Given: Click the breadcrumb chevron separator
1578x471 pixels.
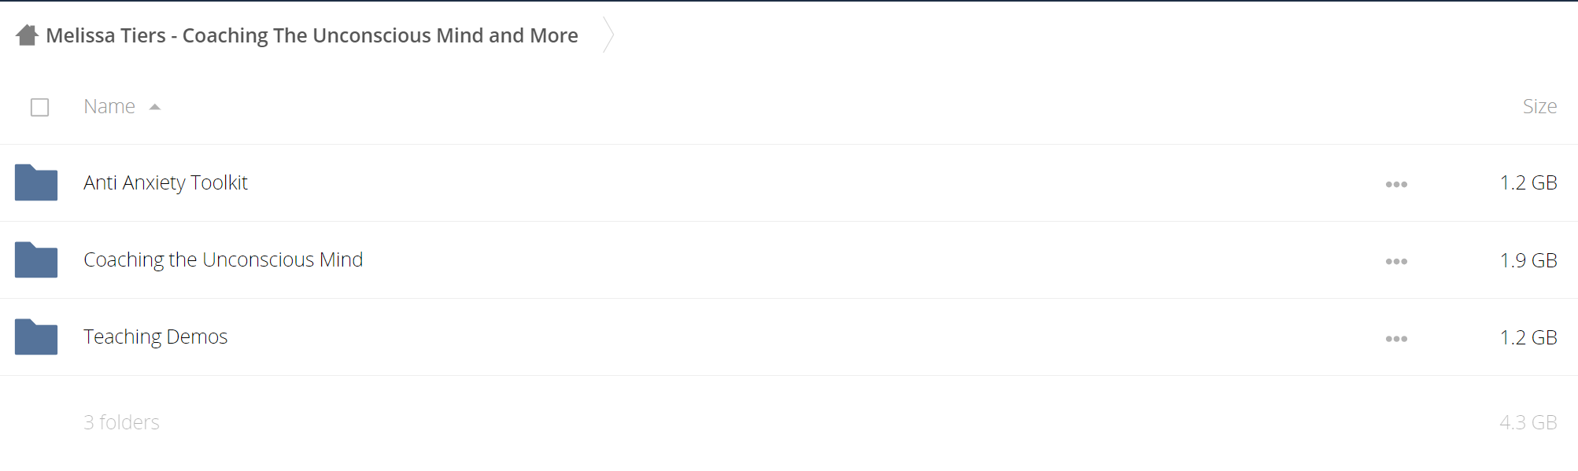Looking at the screenshot, I should (608, 35).
